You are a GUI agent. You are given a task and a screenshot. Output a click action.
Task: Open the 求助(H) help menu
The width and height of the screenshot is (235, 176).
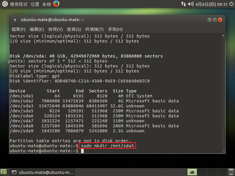point(115,29)
